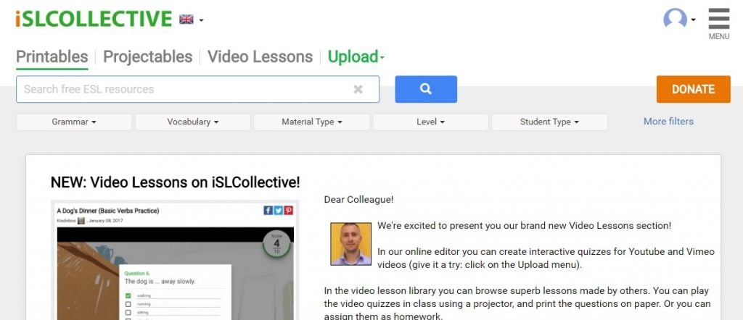
Task: Share the video lesson on Facebook
Action: pos(268,211)
